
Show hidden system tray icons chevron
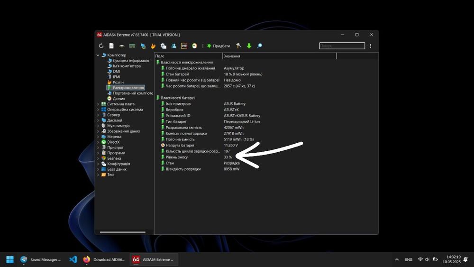click(x=397, y=259)
